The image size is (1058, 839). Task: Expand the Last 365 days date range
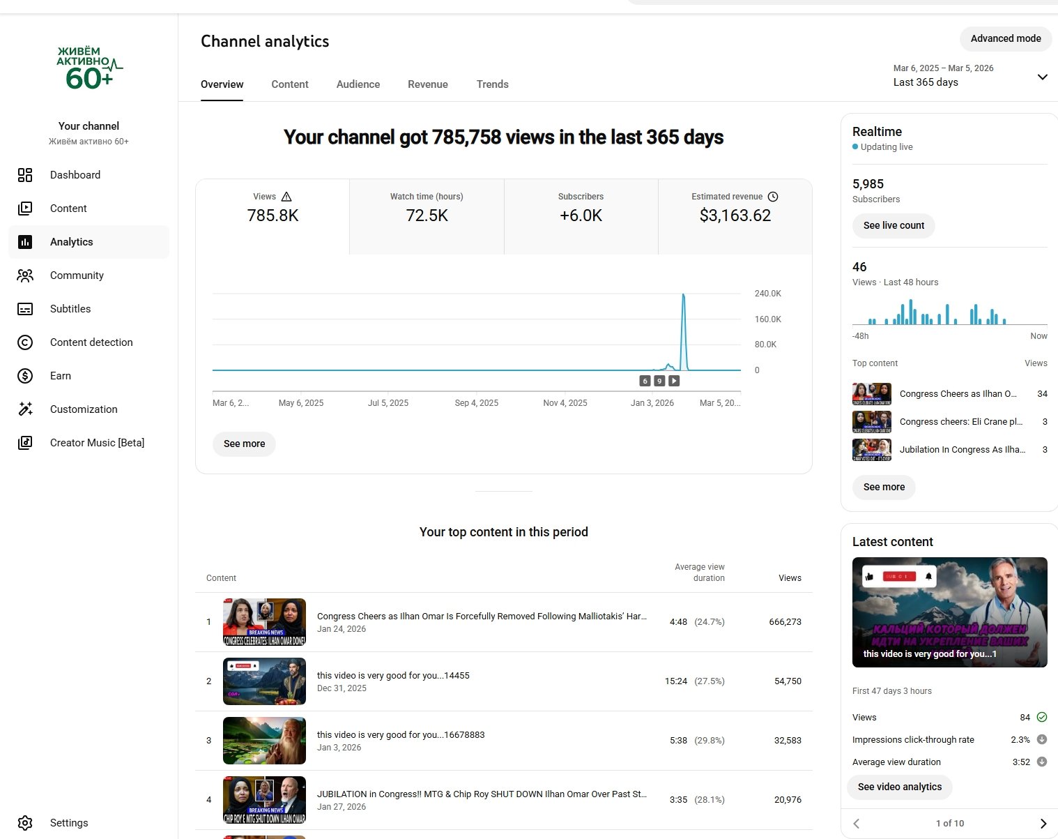tap(1042, 77)
